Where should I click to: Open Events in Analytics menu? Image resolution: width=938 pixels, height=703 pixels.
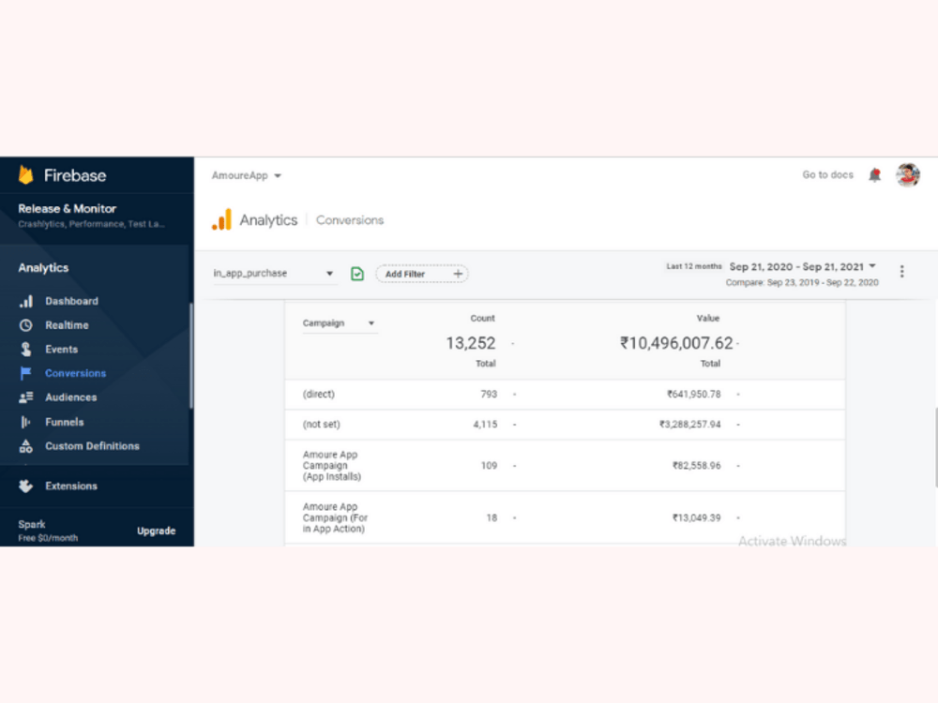click(x=62, y=349)
